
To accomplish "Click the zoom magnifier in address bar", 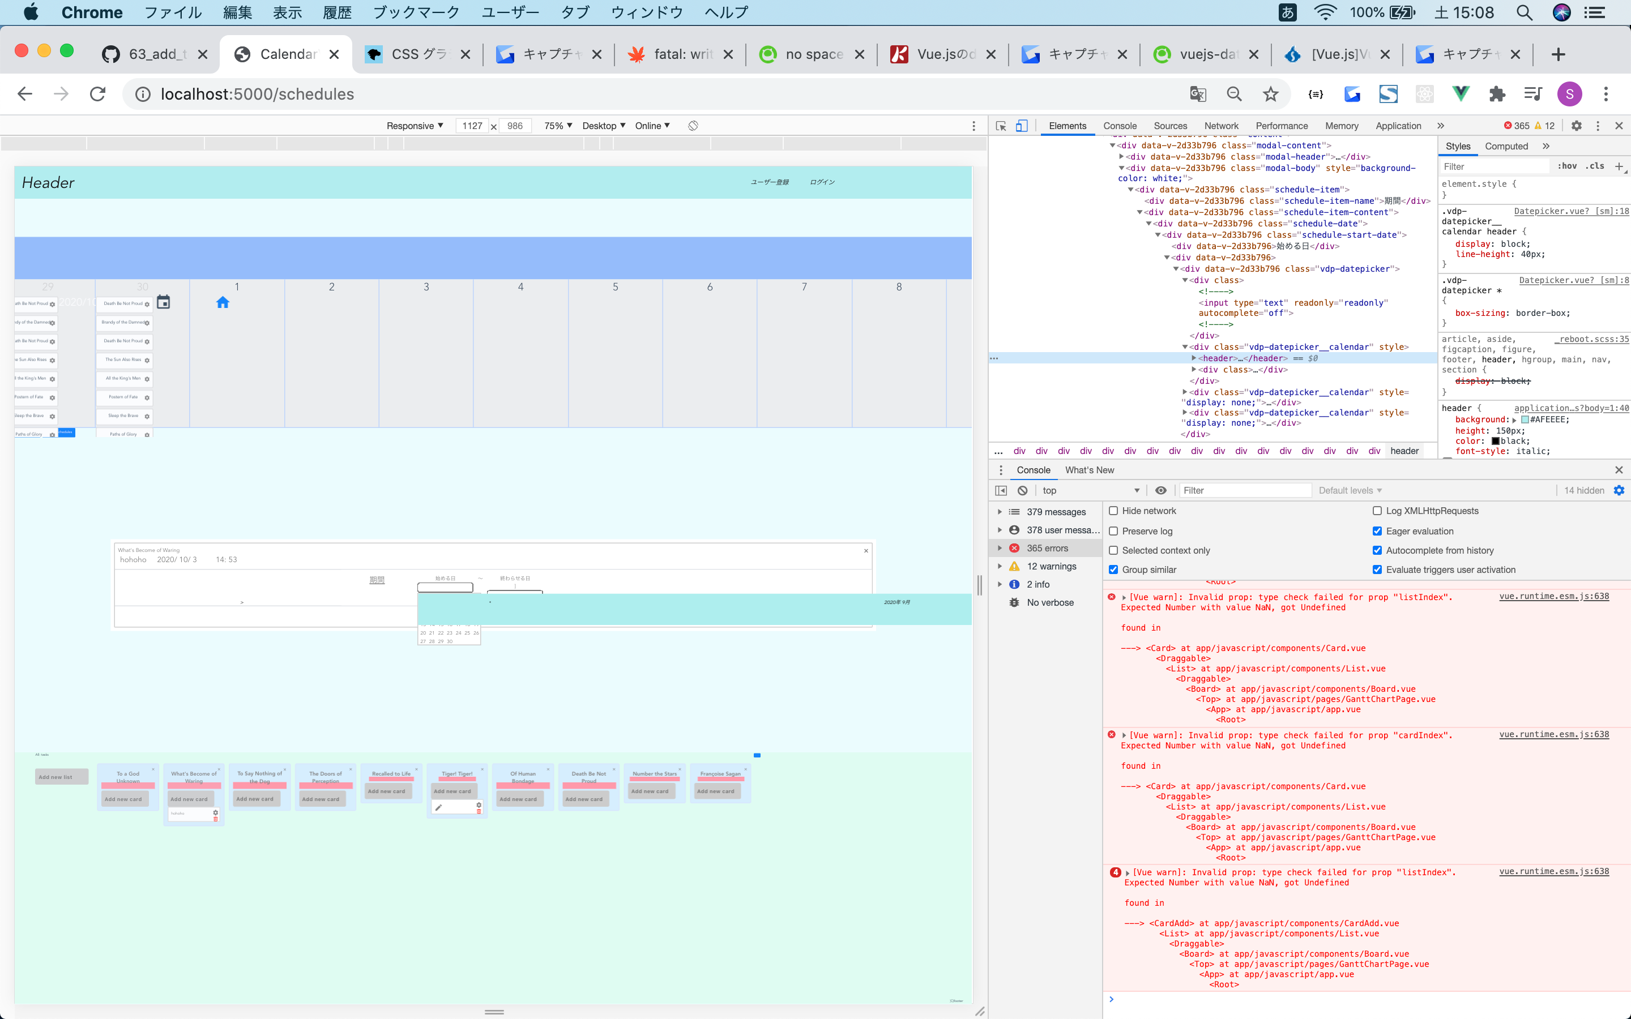I will pyautogui.click(x=1234, y=93).
